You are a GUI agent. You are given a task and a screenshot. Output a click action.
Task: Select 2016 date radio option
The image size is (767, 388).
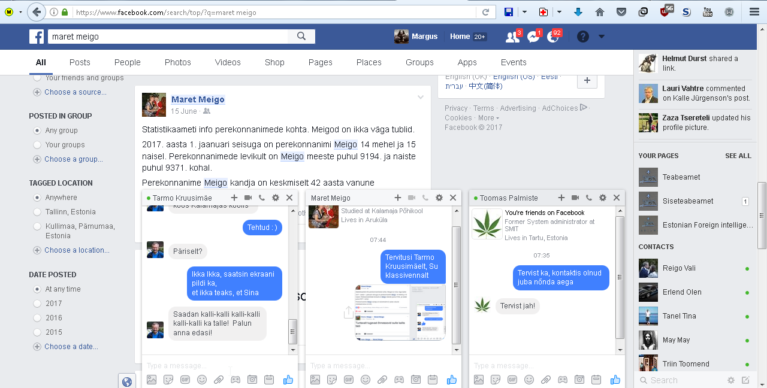pos(37,318)
